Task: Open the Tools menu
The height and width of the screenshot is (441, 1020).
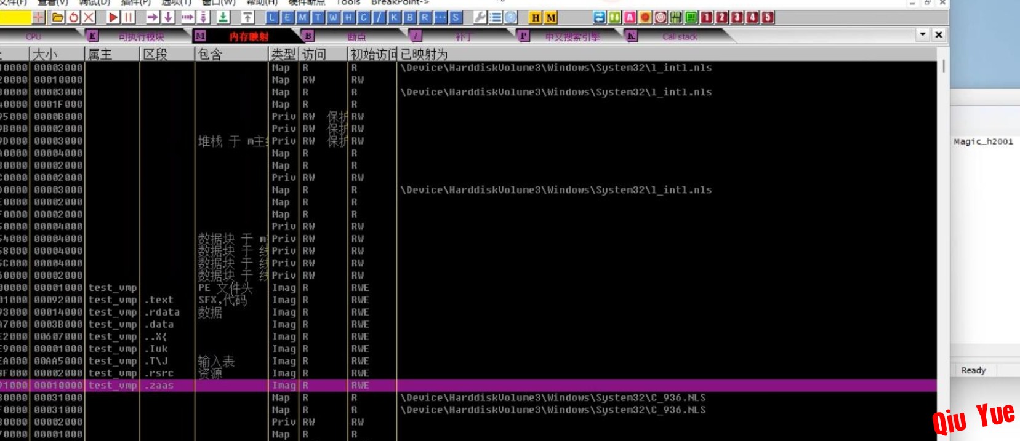Action: (x=348, y=2)
